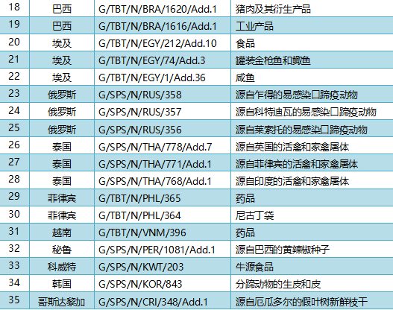
Task: Select notification G/SPS/N/RUS/357
Action: [140, 112]
